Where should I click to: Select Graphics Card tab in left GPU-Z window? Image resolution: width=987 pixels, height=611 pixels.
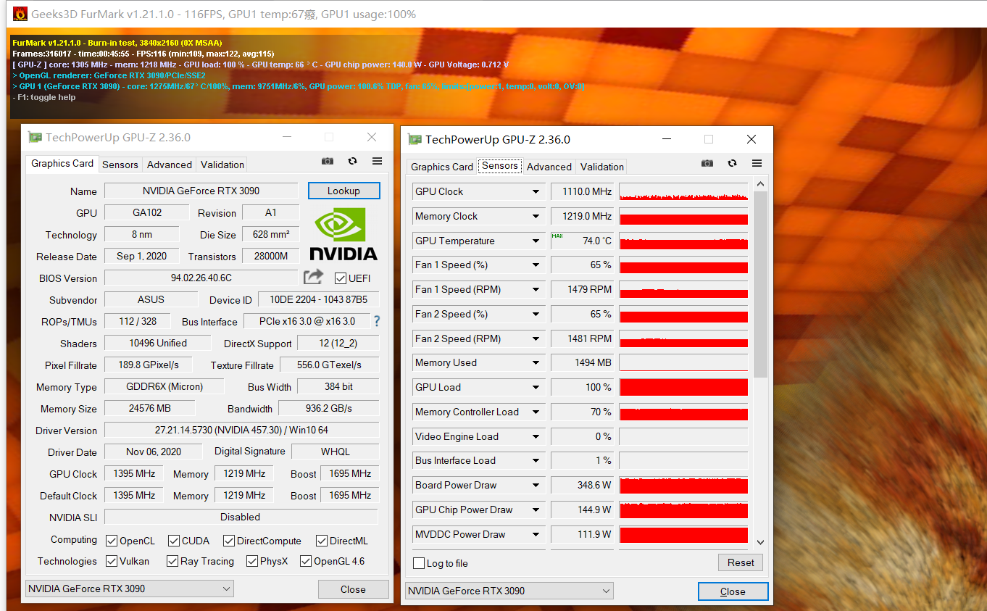62,163
